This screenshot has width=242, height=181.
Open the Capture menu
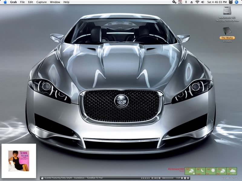click(41, 2)
